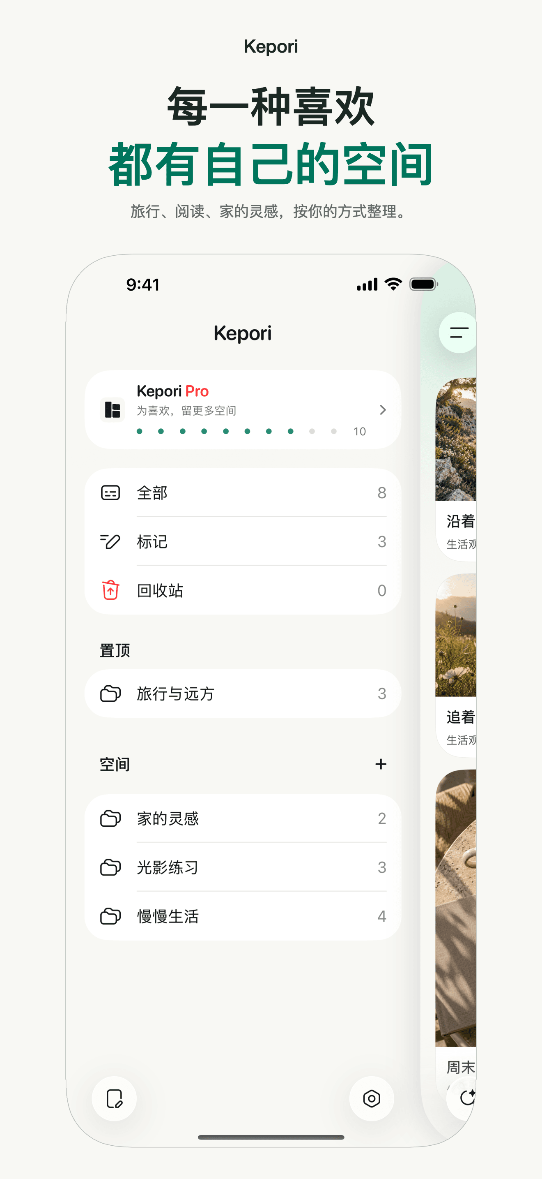Open the 回收站 row
The image size is (542, 1179).
243,590
